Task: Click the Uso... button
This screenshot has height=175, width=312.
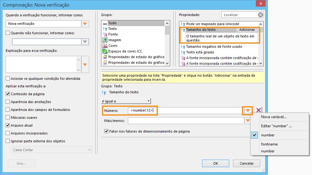Action: pyautogui.click(x=21, y=163)
